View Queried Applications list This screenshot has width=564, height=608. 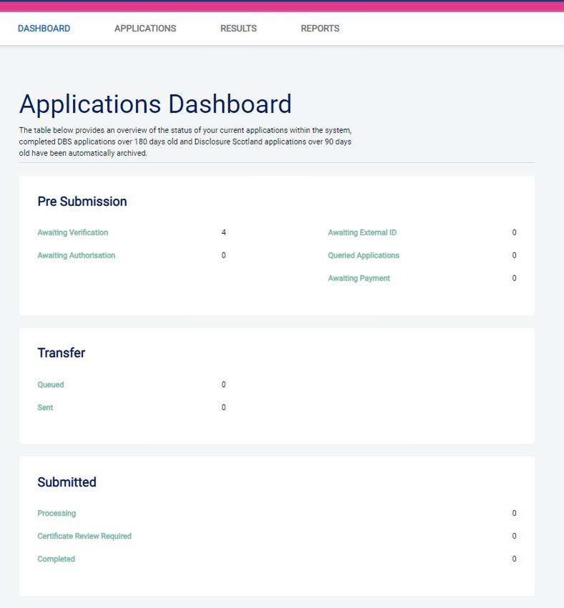tap(364, 255)
